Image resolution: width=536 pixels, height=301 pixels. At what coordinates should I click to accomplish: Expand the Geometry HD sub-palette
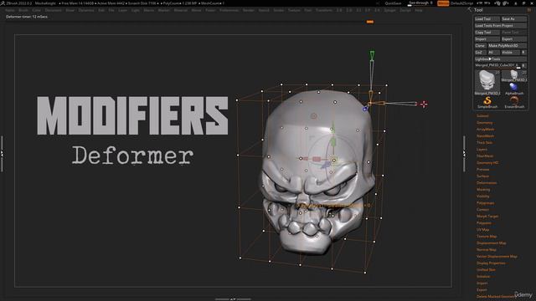(x=487, y=163)
